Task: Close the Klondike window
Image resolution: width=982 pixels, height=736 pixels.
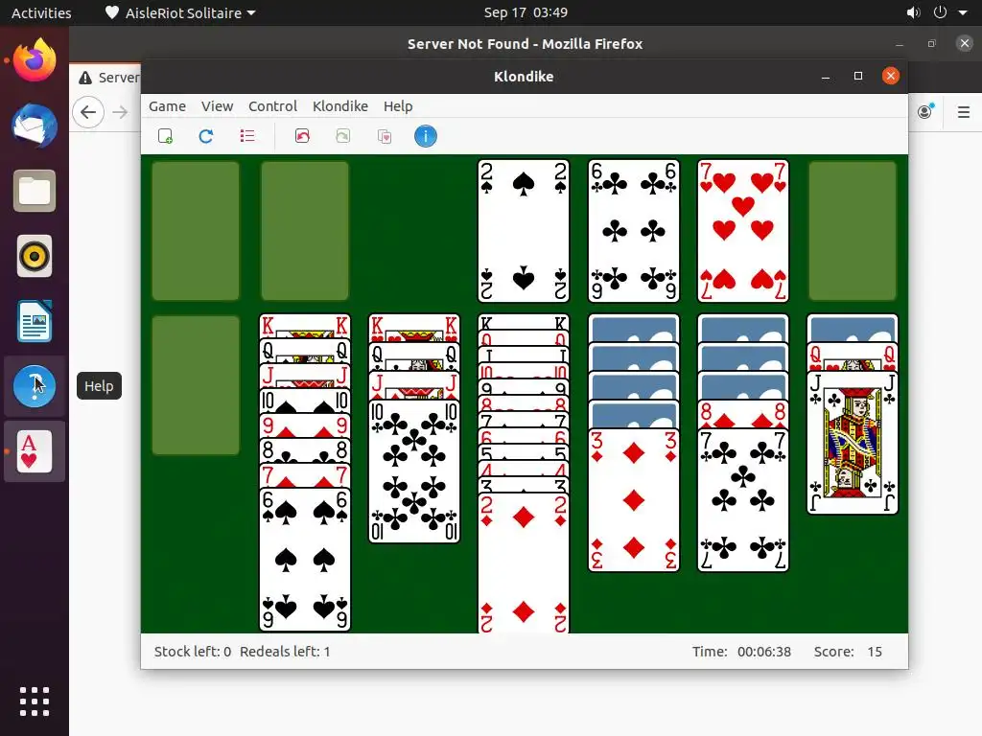Action: (x=891, y=76)
